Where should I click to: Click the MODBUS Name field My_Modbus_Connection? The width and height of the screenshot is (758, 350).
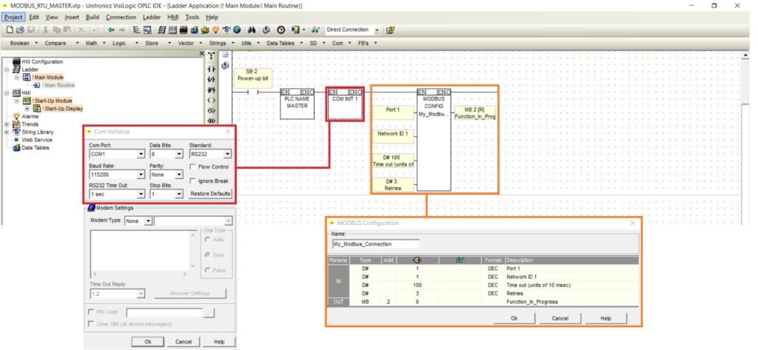375,244
